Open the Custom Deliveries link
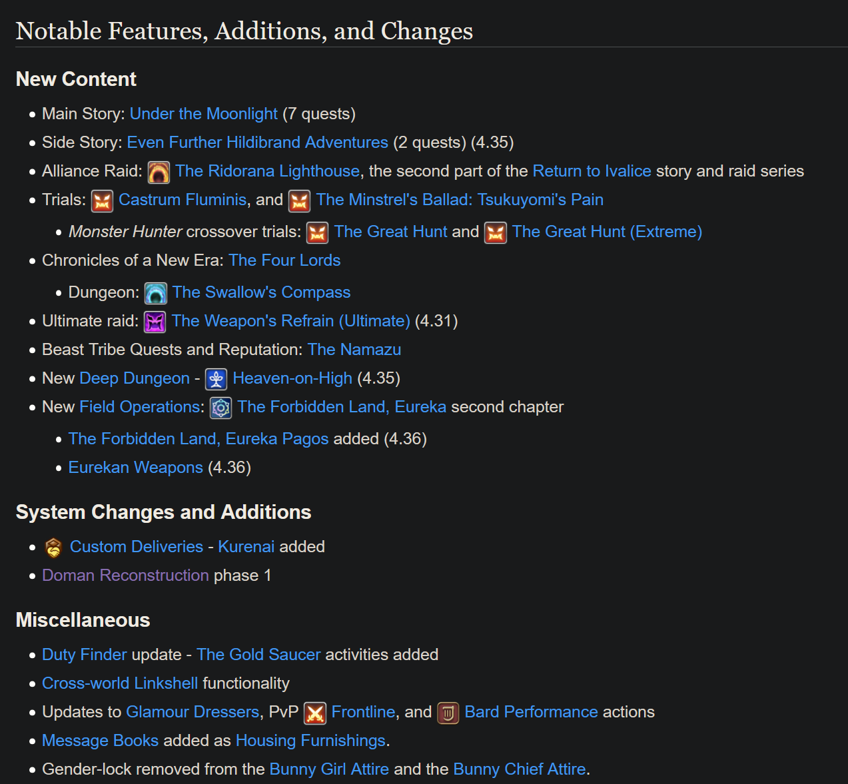Image resolution: width=848 pixels, height=784 pixels. [137, 547]
